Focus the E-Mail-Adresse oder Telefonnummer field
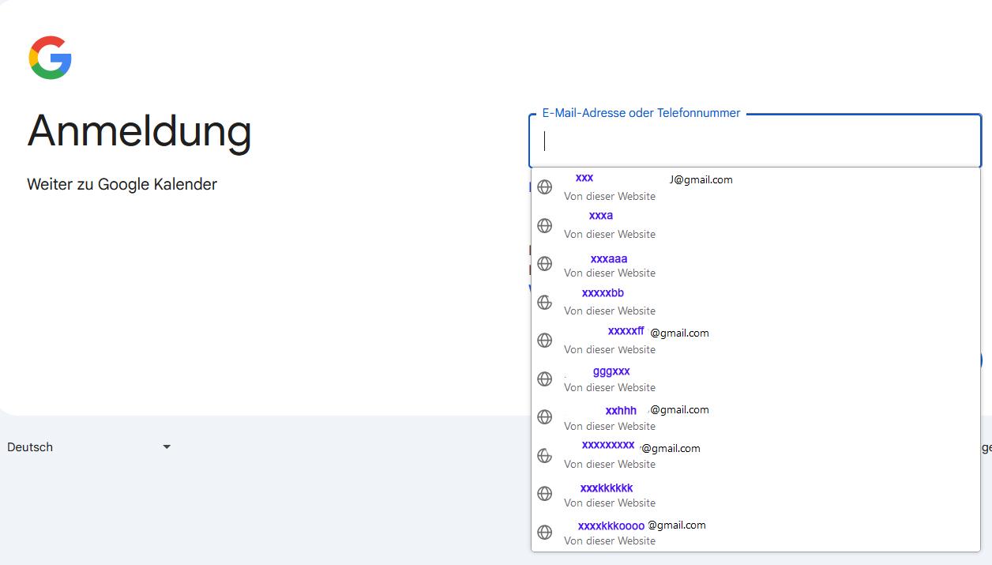992x565 pixels. click(x=755, y=141)
